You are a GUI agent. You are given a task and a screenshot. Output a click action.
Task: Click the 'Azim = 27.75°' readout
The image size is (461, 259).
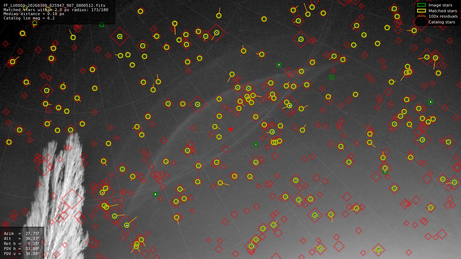click(x=22, y=233)
